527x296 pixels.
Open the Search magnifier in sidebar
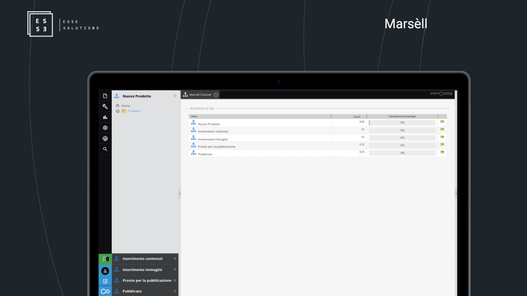click(x=105, y=149)
